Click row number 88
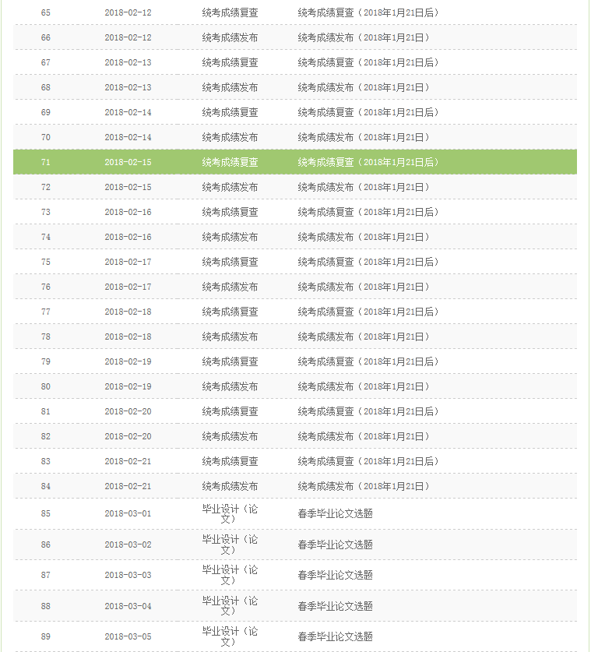Image resolution: width=591 pixels, height=652 pixels. tap(46, 606)
